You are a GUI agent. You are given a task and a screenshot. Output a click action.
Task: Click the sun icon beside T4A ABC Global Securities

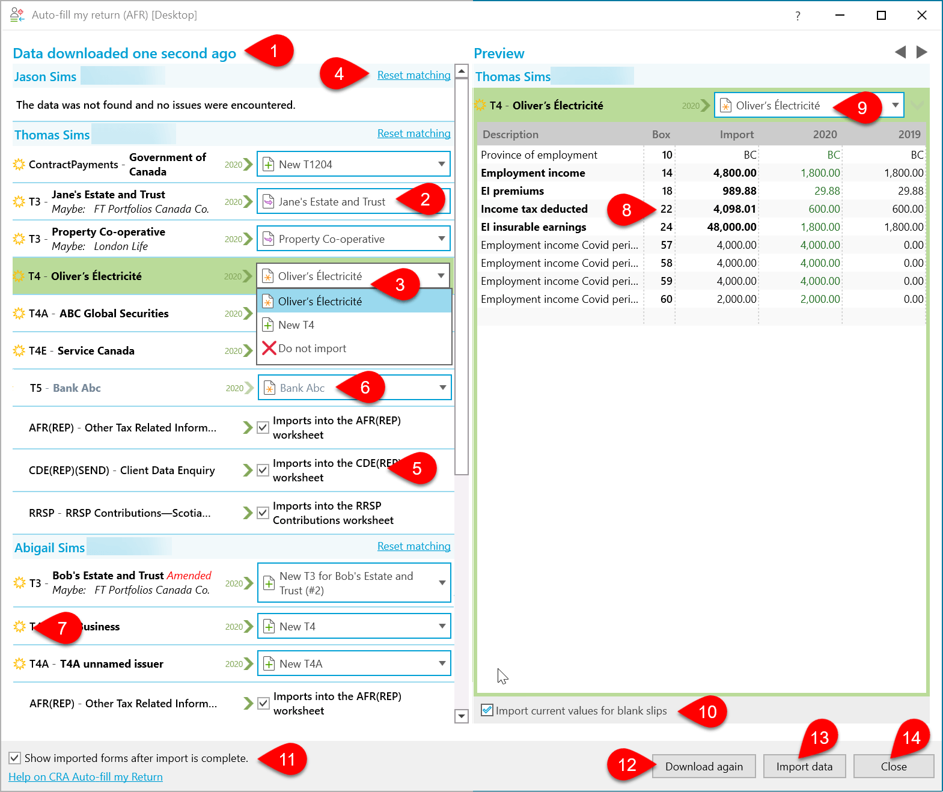tap(19, 313)
